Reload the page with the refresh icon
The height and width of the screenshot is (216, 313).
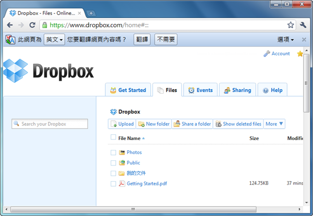pyautogui.click(x=32, y=25)
